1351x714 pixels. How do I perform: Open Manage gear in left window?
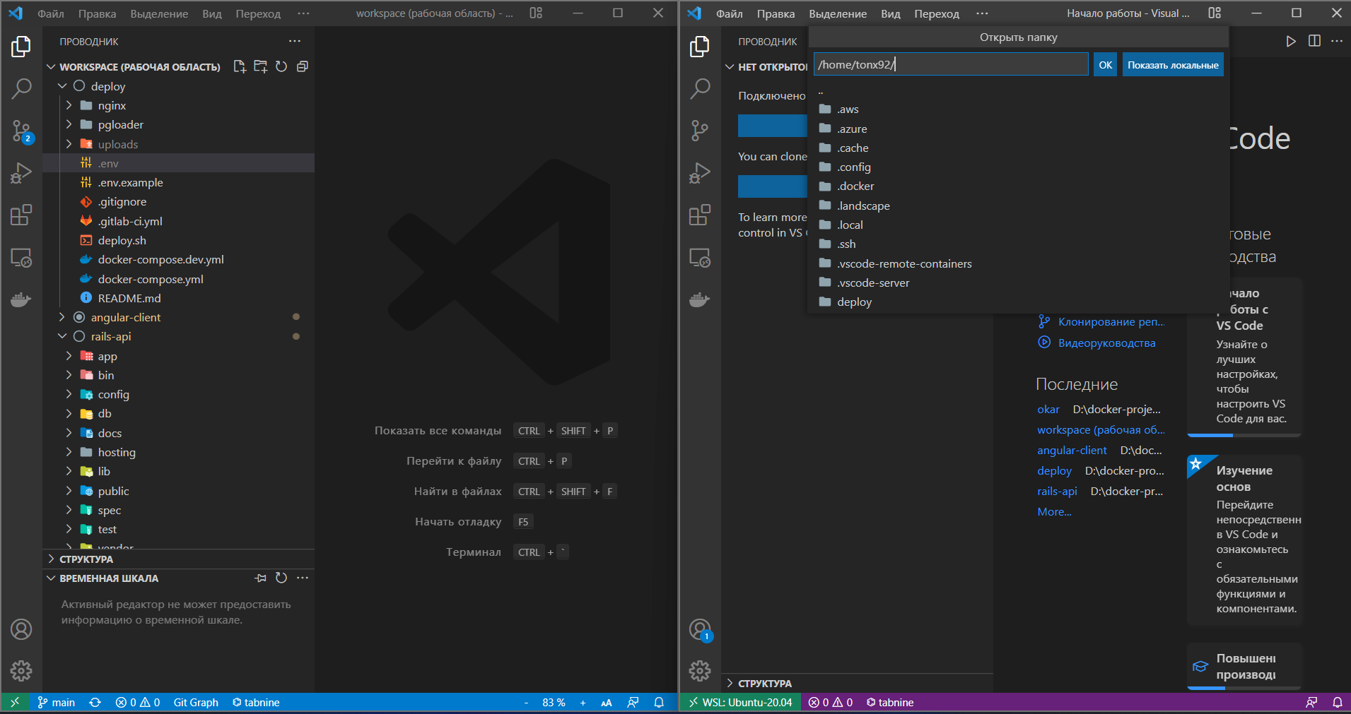pos(21,670)
